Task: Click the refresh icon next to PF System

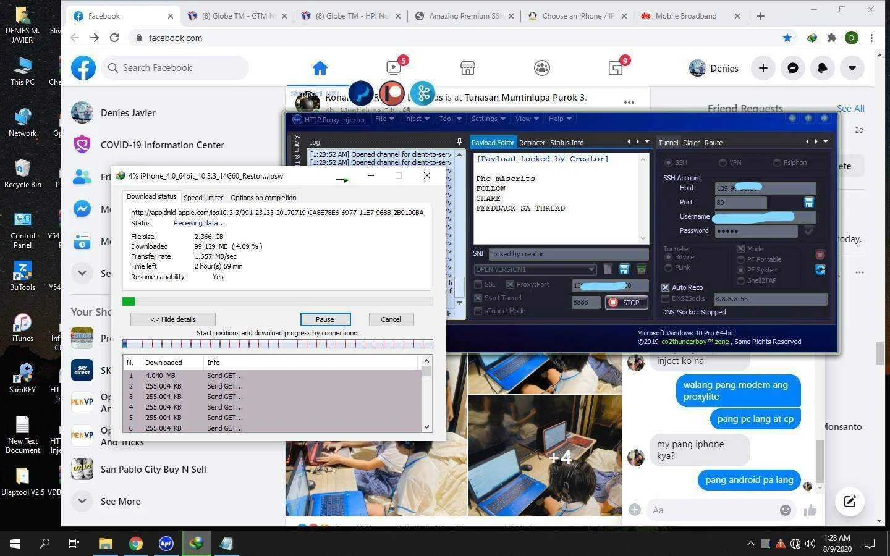Action: (x=820, y=269)
